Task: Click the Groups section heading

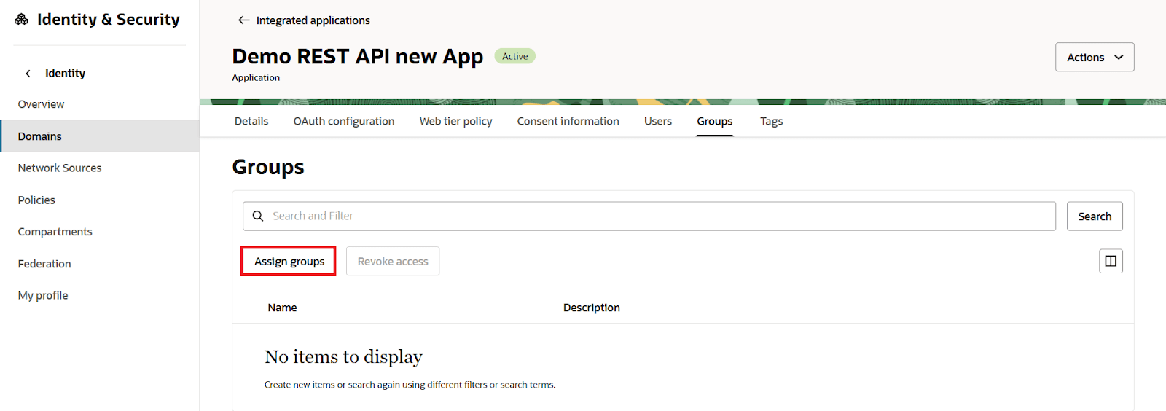Action: click(268, 168)
